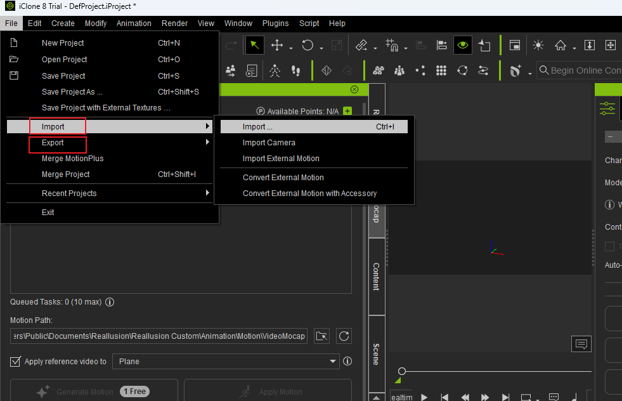Click the AI smart sparkle icon

point(515,70)
